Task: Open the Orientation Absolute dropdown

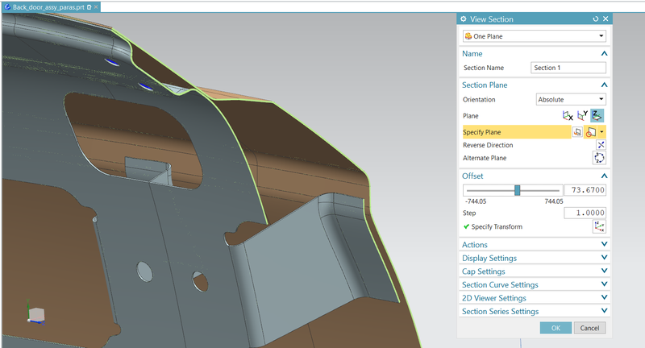Action: [570, 100]
